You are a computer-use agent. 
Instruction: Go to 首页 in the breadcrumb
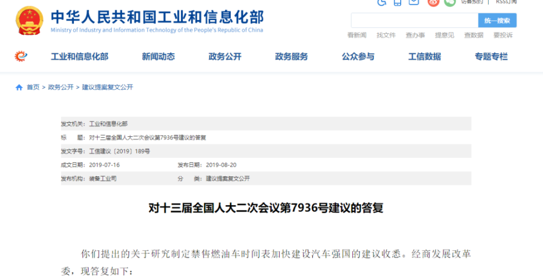tap(33, 87)
